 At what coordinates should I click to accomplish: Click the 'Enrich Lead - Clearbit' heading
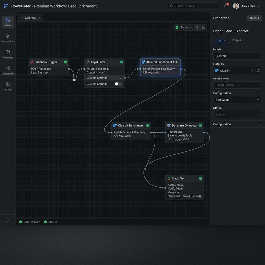coord(231,31)
